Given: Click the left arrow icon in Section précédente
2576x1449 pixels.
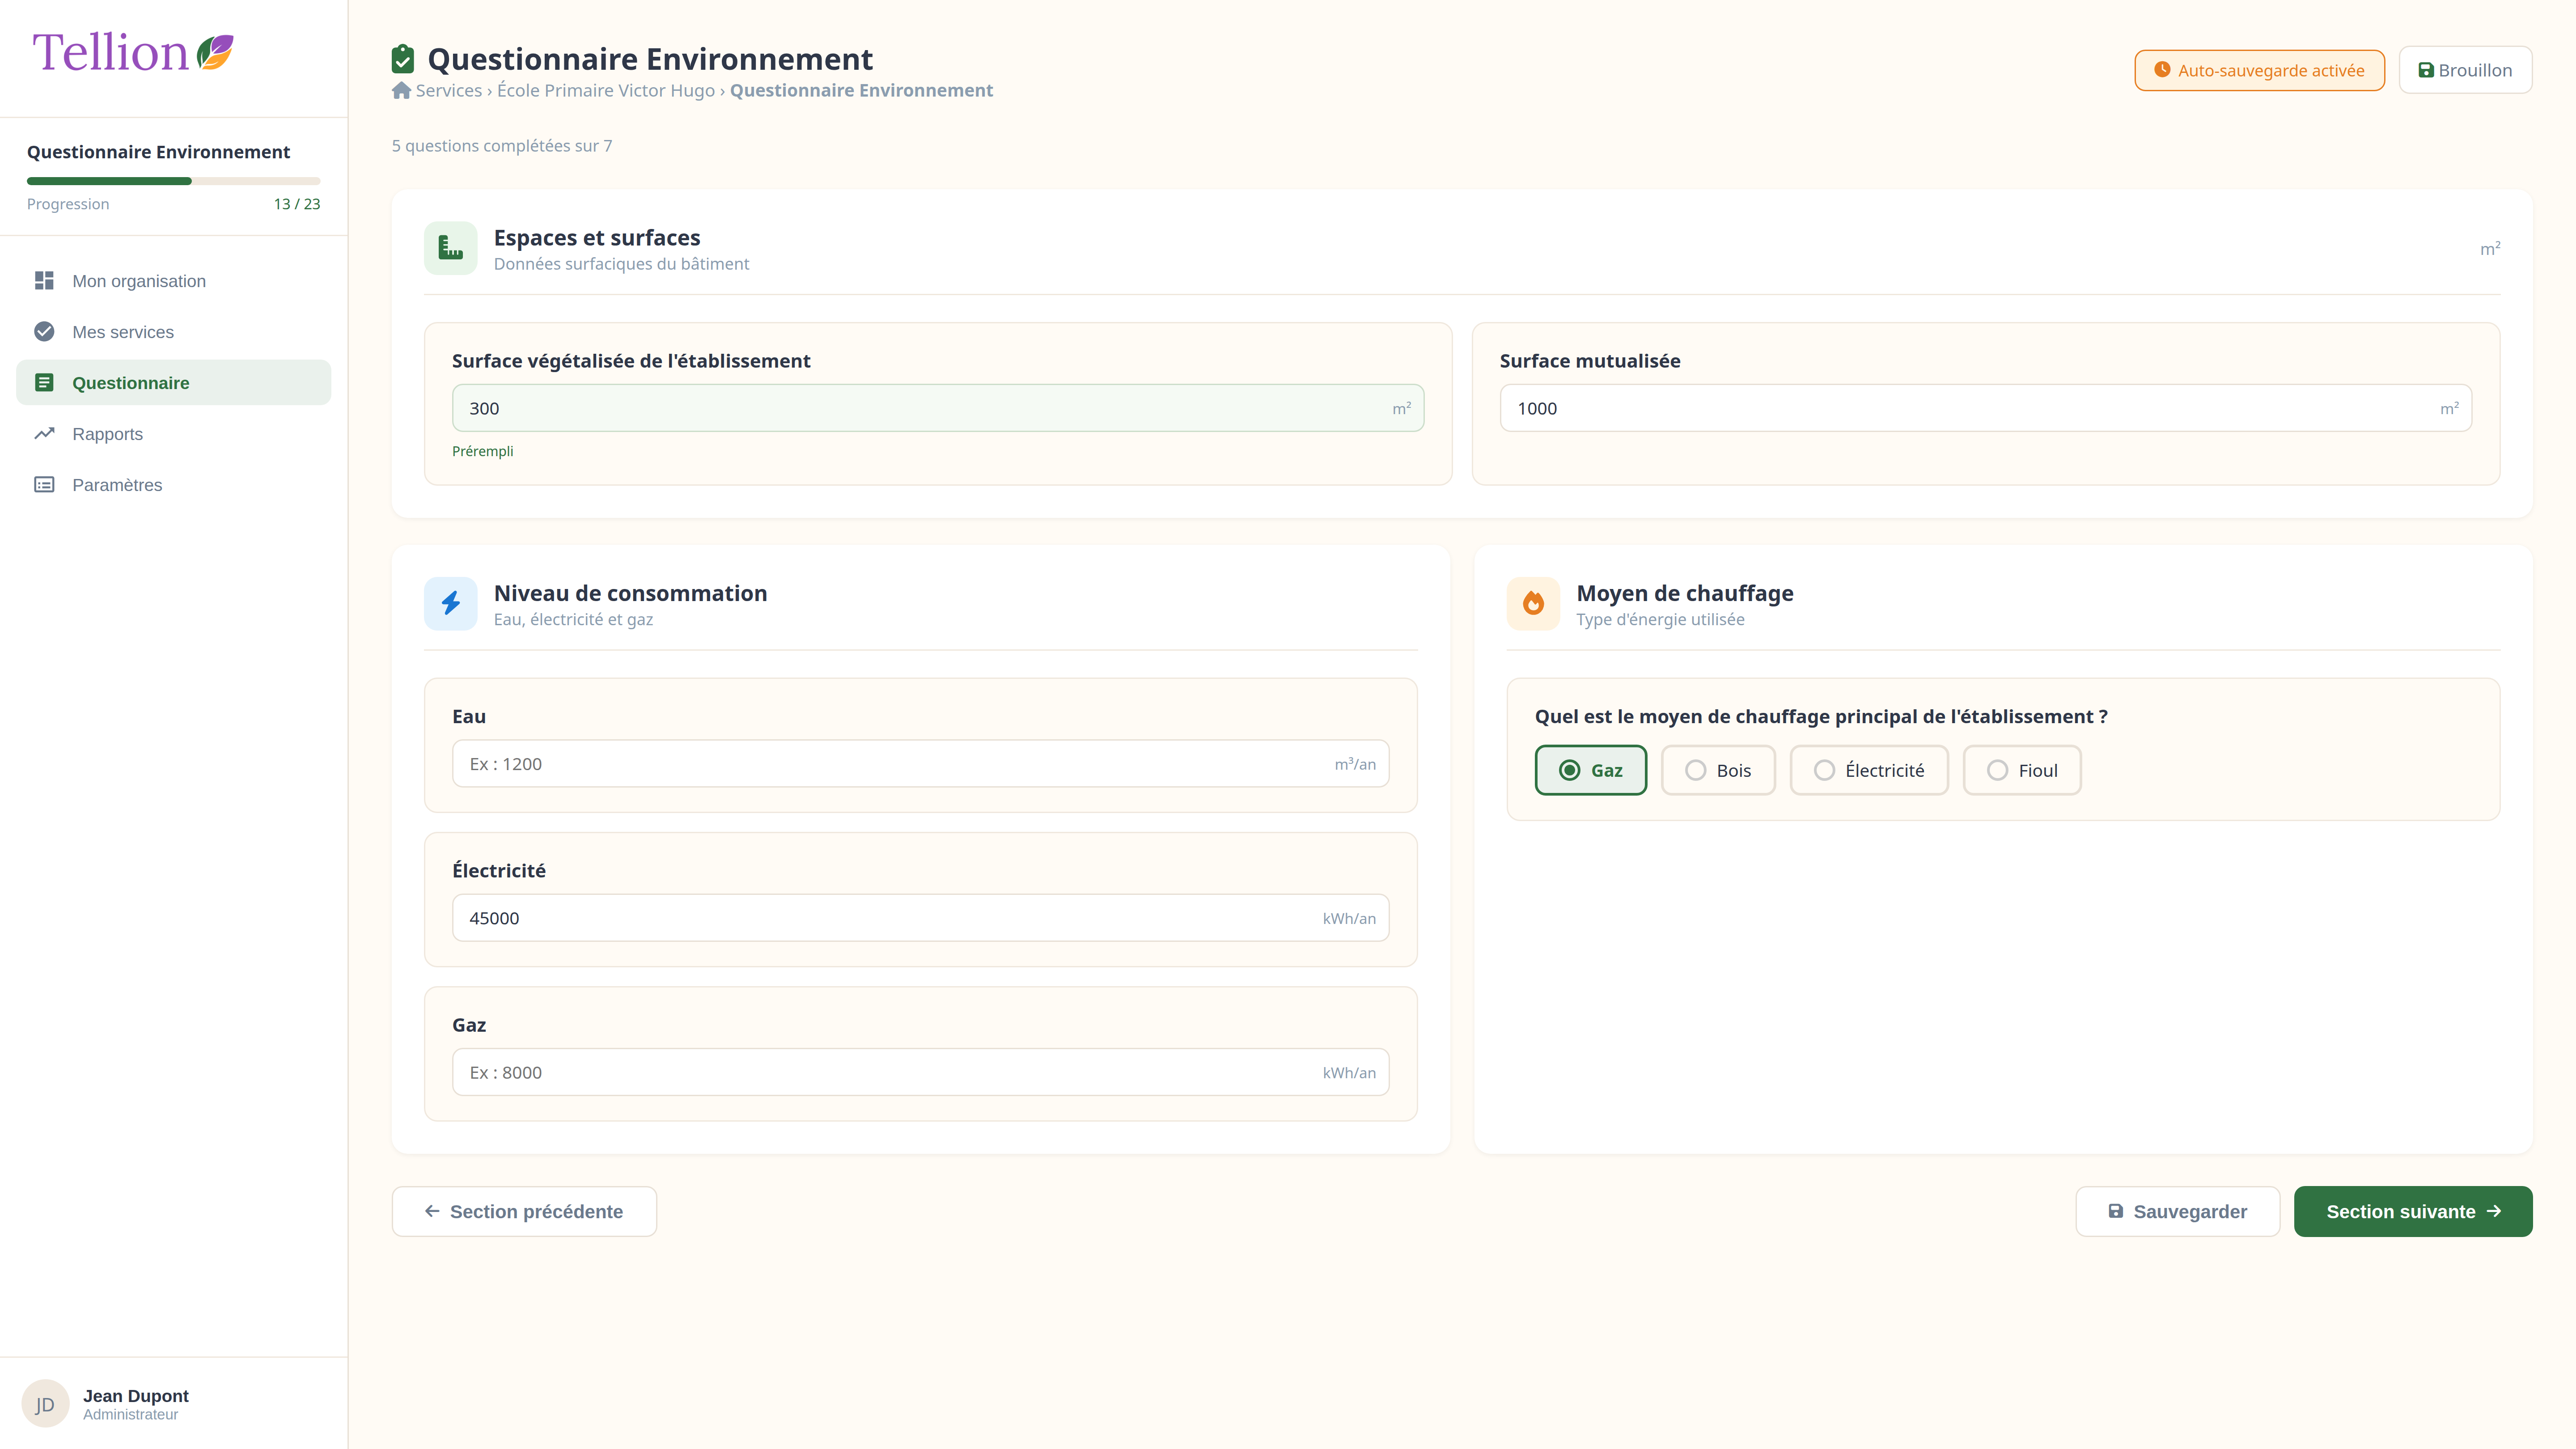Looking at the screenshot, I should pos(432,1211).
